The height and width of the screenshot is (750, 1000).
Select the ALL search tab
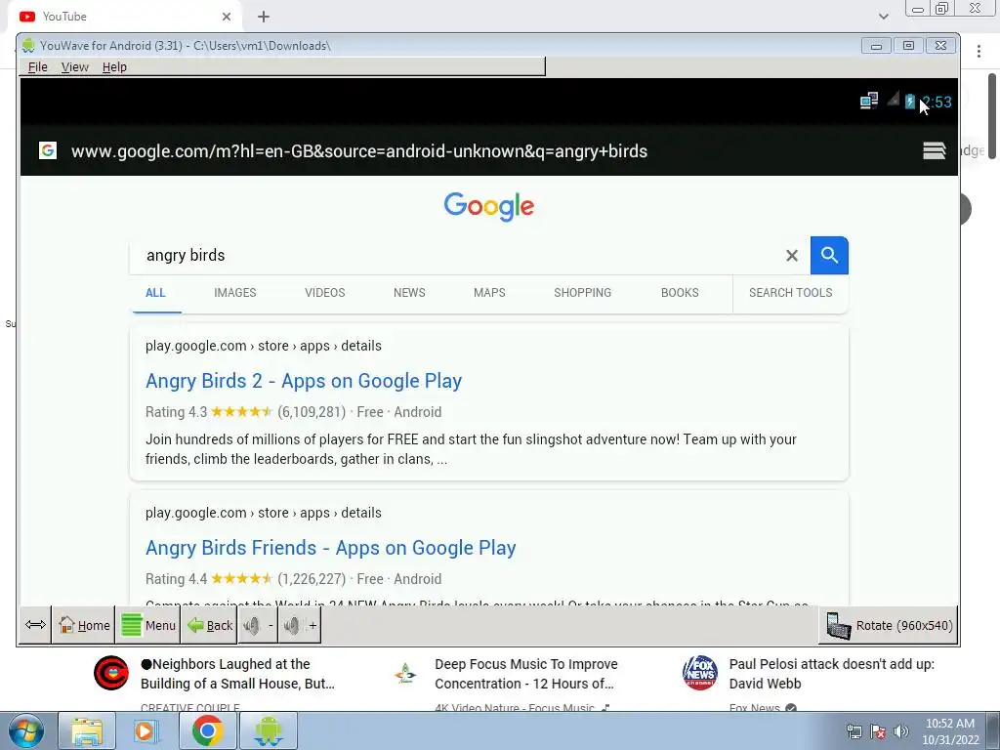155,293
